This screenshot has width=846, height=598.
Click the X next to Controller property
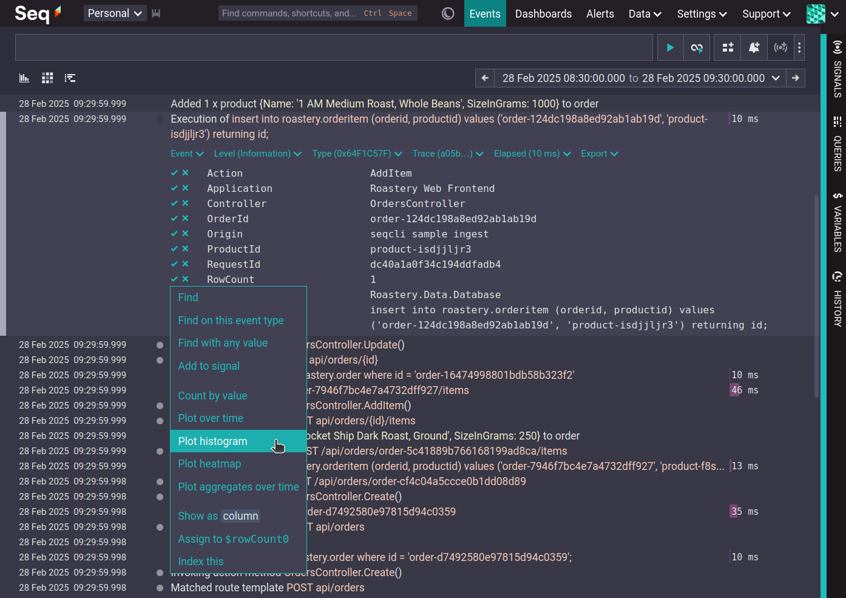[185, 203]
